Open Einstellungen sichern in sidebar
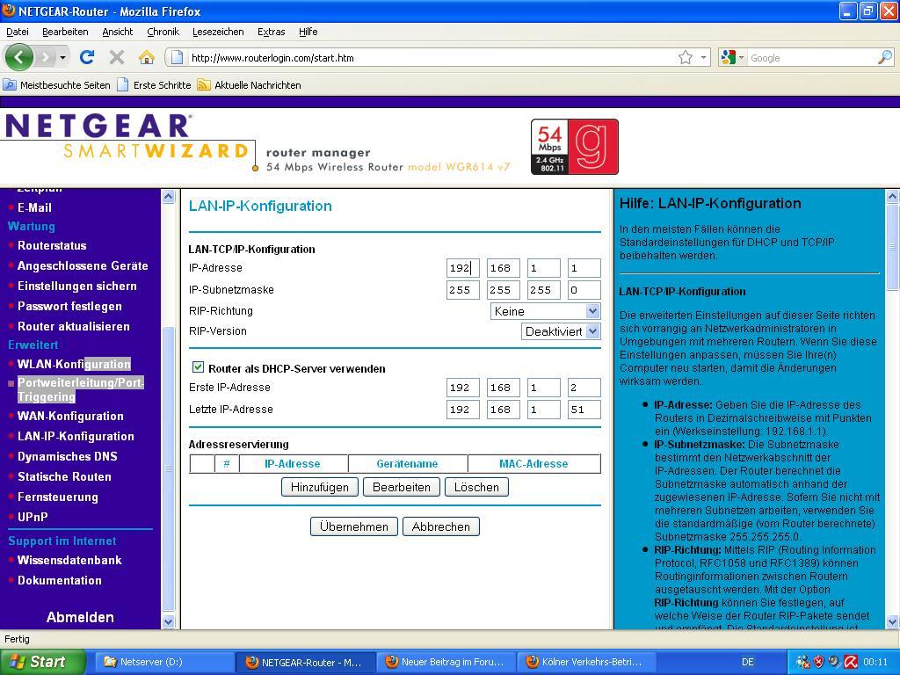900x675 pixels. (x=77, y=286)
